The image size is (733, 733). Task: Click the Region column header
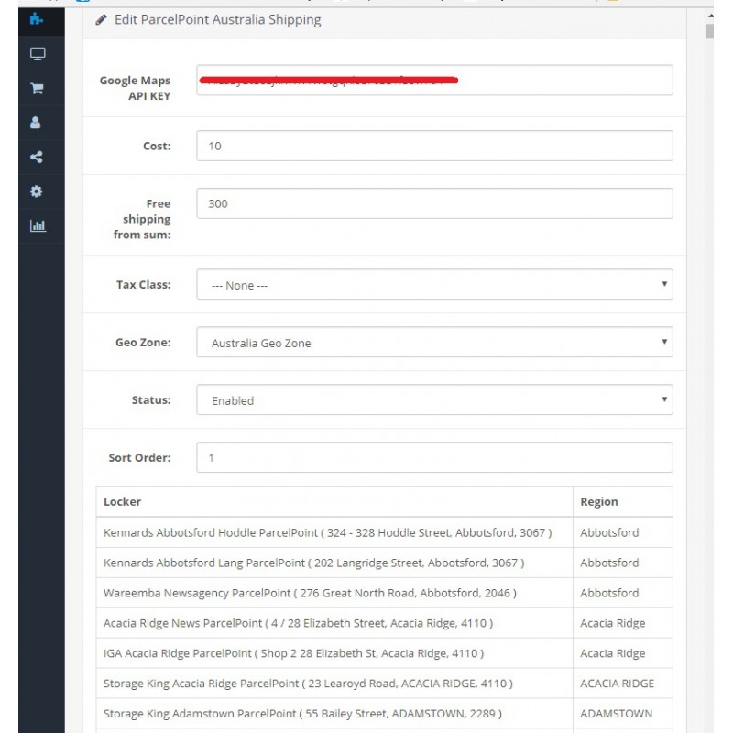click(599, 501)
